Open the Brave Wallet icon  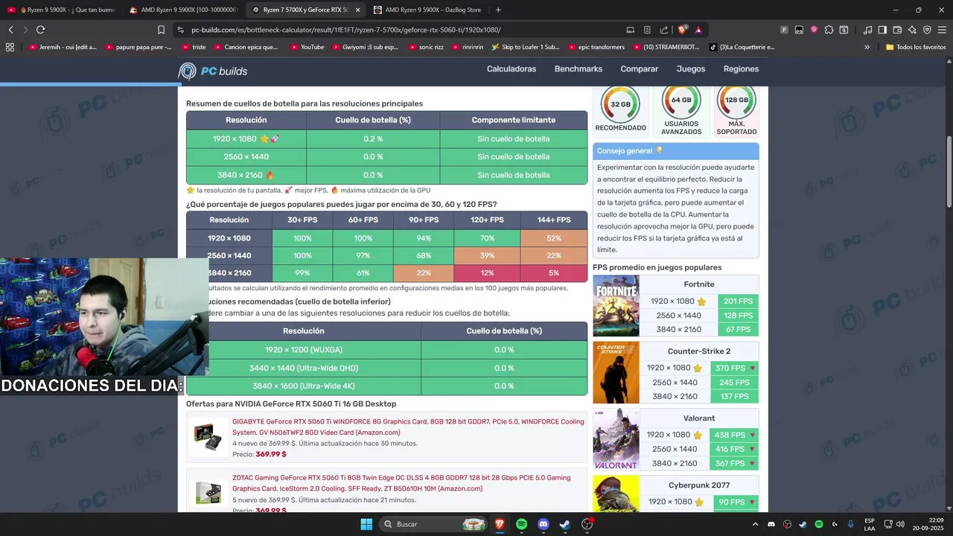(897, 30)
